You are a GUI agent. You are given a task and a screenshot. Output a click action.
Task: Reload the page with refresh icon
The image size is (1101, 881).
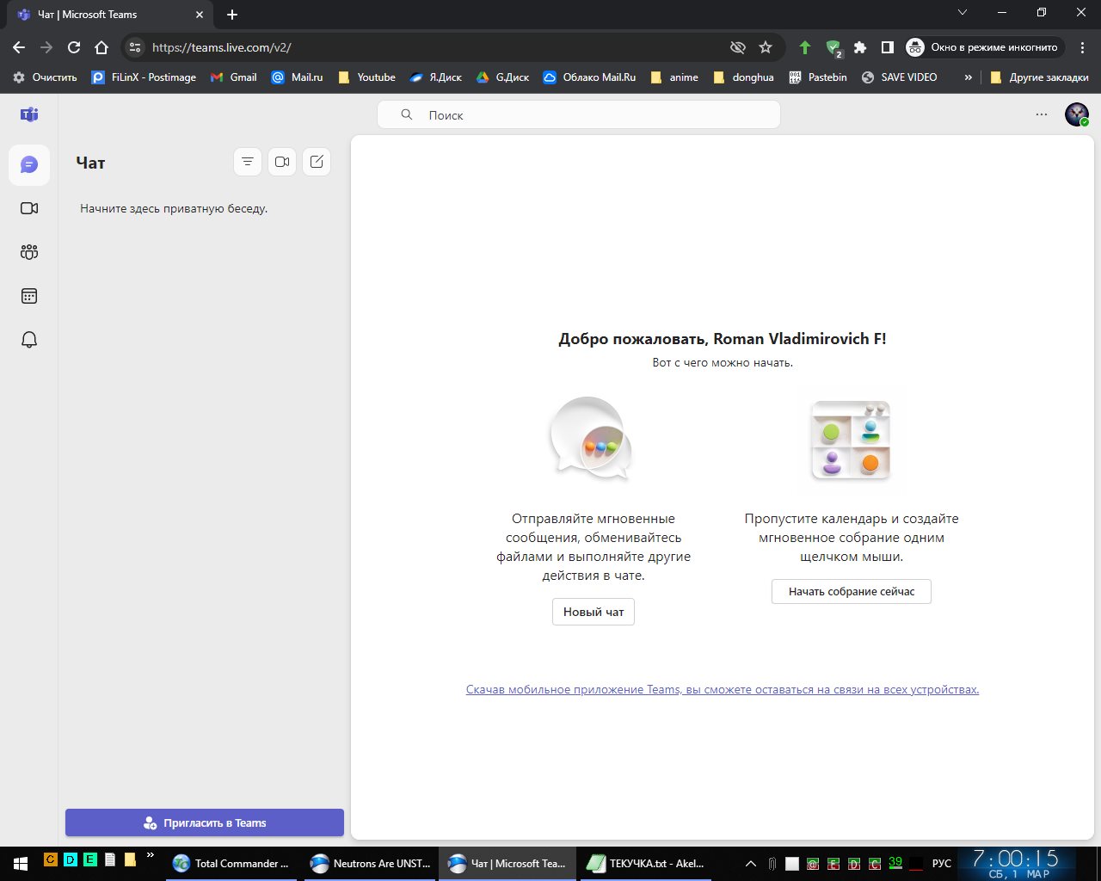tap(74, 47)
